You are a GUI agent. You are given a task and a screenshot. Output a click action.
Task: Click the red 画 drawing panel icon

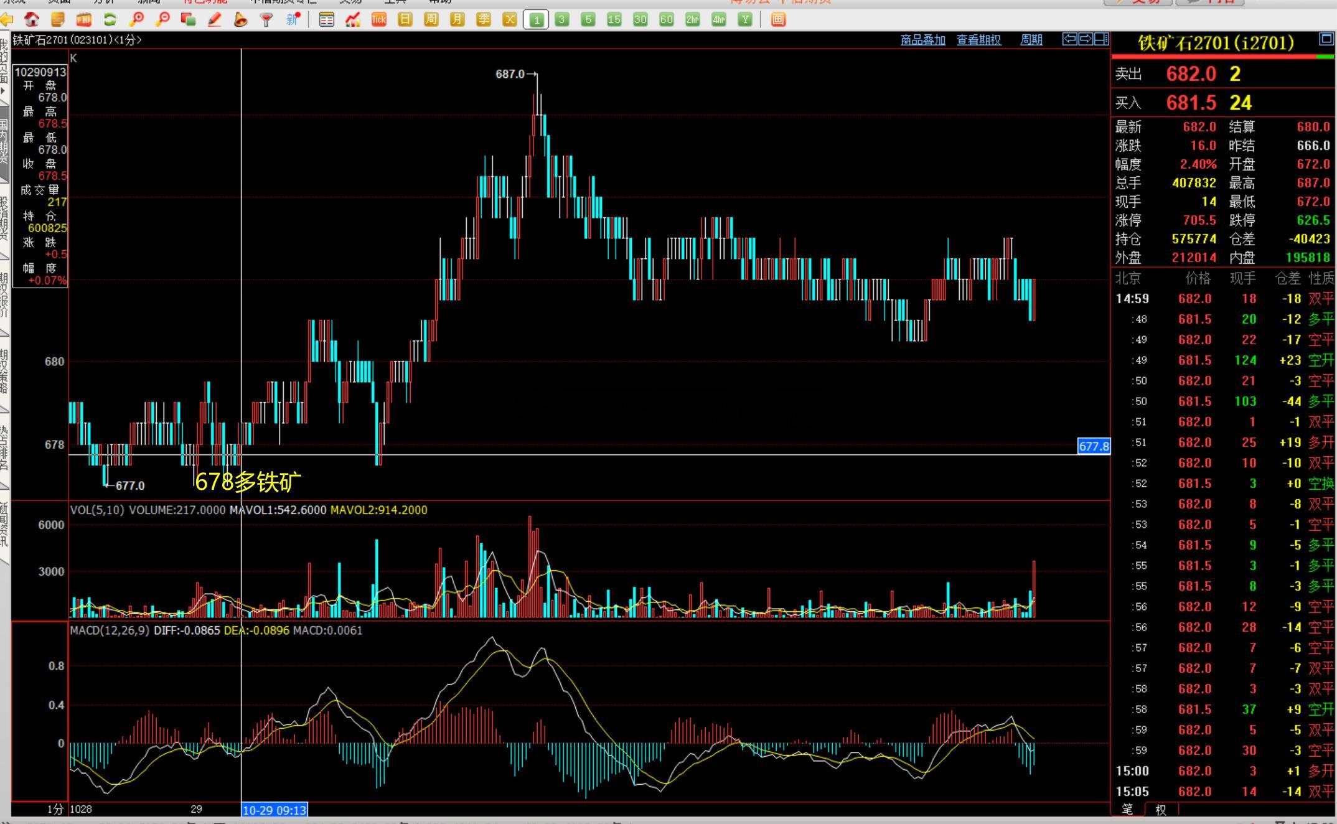pyautogui.click(x=778, y=19)
